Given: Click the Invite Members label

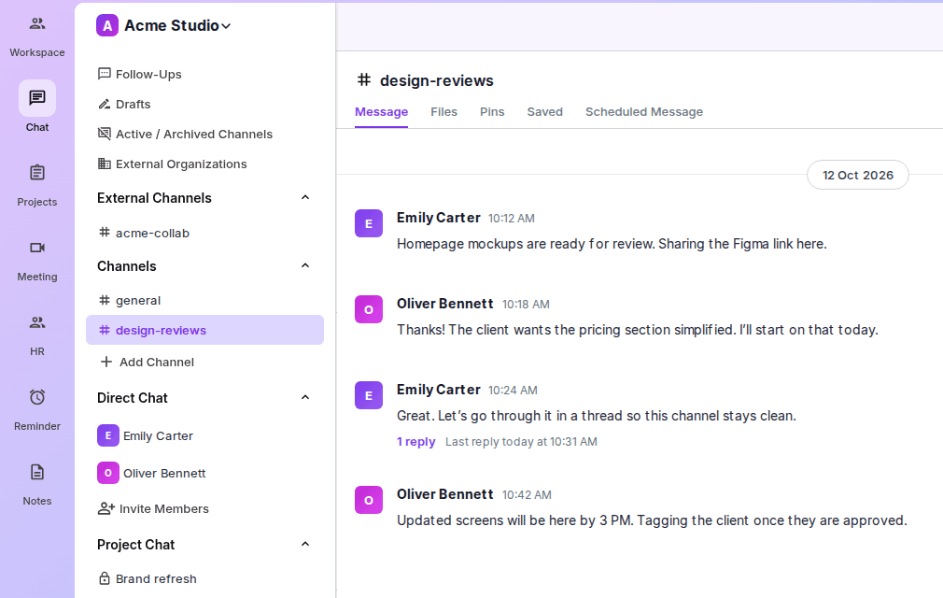Looking at the screenshot, I should pyautogui.click(x=164, y=509).
